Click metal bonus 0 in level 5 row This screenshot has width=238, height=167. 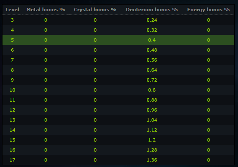point(46,40)
